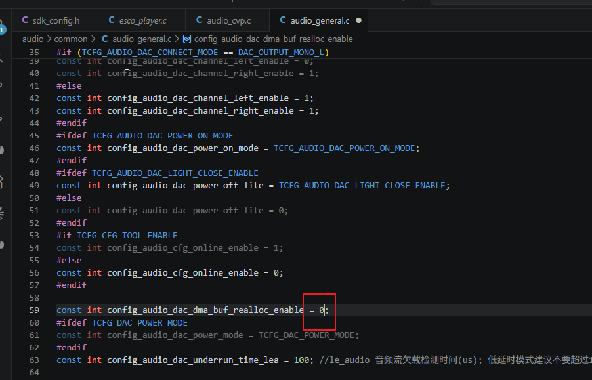Switch to the audio_cvp.c tab

click(228, 20)
